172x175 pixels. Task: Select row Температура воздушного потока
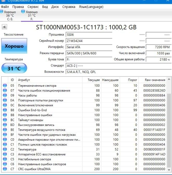point(84,130)
